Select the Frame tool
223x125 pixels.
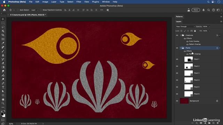(3, 39)
